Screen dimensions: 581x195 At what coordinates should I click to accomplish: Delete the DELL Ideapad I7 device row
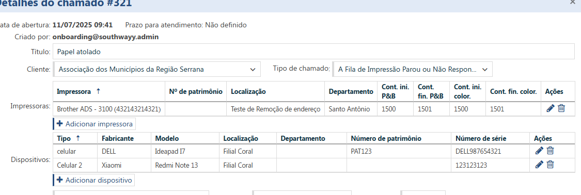pyautogui.click(x=551, y=151)
